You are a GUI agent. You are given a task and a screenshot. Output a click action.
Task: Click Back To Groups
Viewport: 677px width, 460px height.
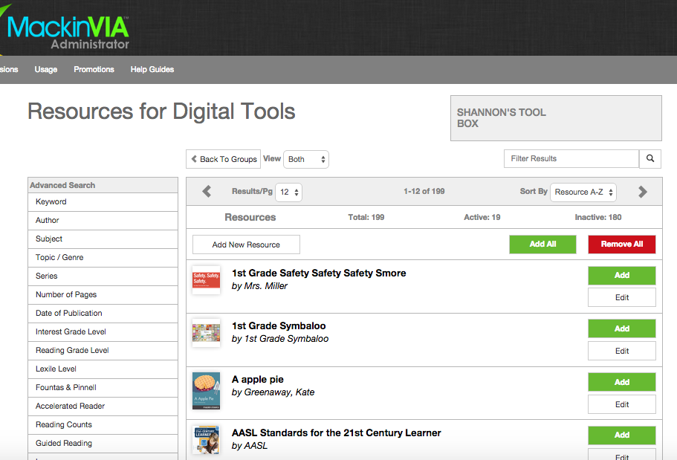coord(223,158)
